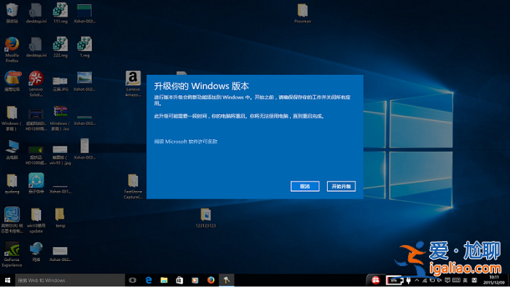Click the battery indicator in the tray
This screenshot has height=288, width=510.
[395, 280]
